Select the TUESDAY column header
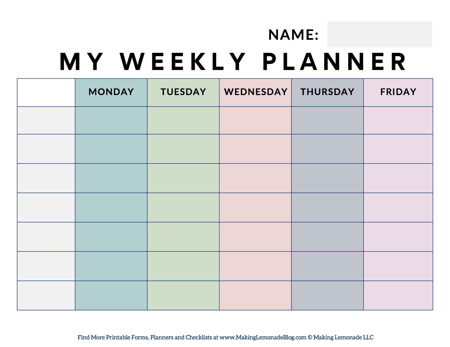The height and width of the screenshot is (347, 450). pyautogui.click(x=183, y=92)
